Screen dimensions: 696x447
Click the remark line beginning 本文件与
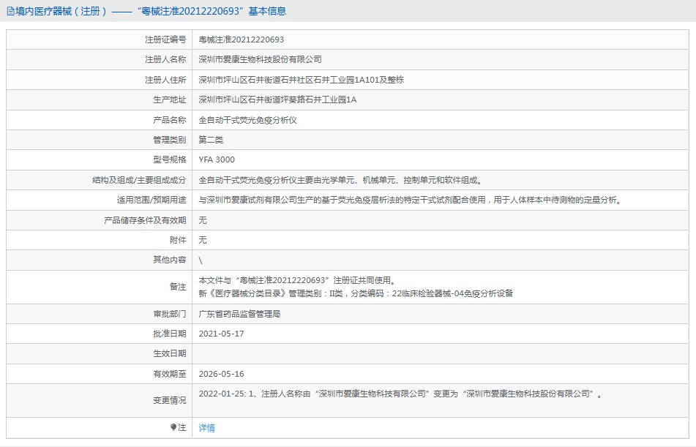pos(299,280)
